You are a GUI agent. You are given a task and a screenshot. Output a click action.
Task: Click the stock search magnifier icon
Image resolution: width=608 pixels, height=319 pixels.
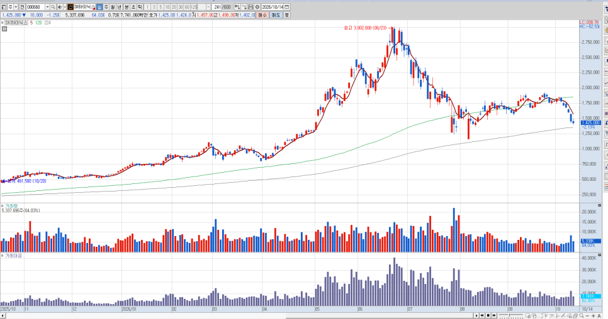click(53, 7)
